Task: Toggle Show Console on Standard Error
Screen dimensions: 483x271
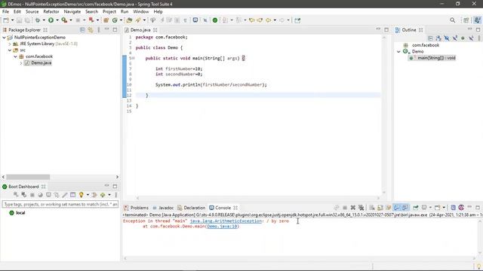Action: coord(405,208)
